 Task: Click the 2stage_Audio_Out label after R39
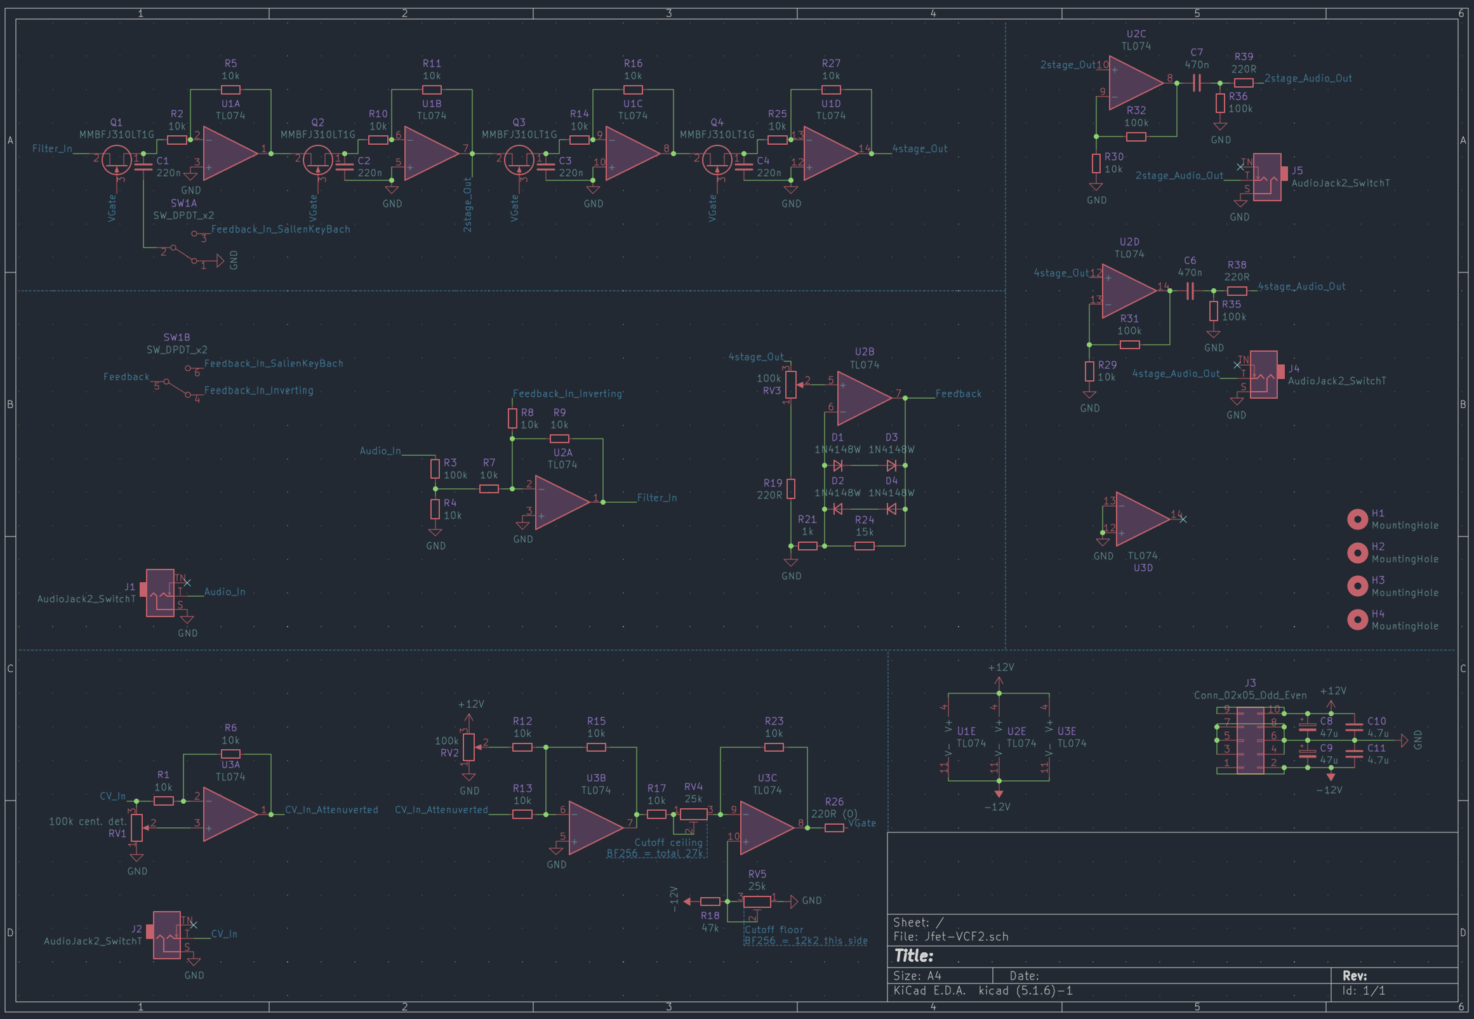(1308, 79)
